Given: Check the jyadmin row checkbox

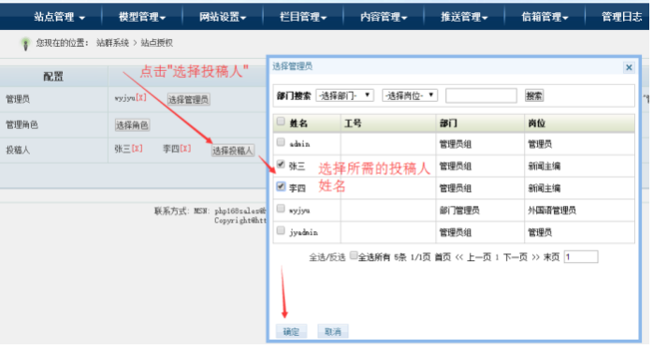Looking at the screenshot, I should click(x=281, y=230).
